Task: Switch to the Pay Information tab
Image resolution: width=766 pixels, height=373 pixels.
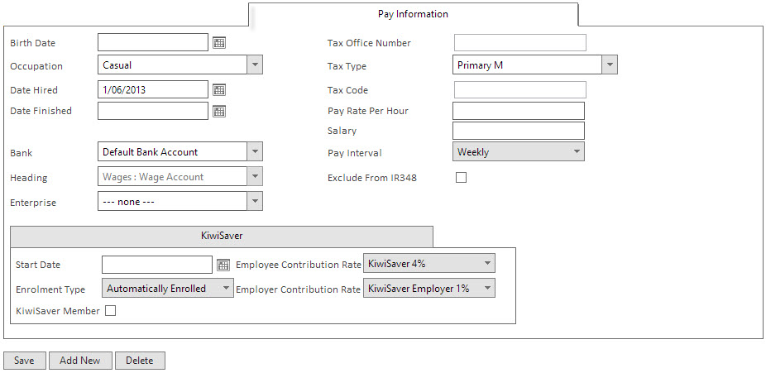Action: [414, 14]
